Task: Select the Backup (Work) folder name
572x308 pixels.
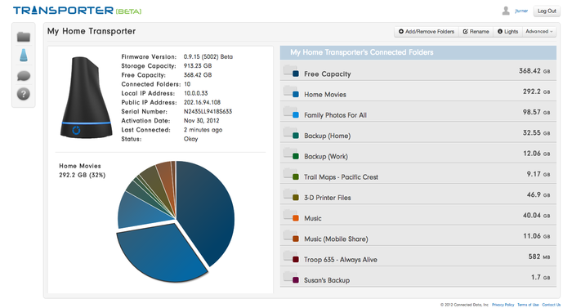Action: tap(326, 157)
